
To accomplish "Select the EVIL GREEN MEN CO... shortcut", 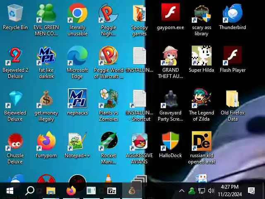I will pos(46,13).
